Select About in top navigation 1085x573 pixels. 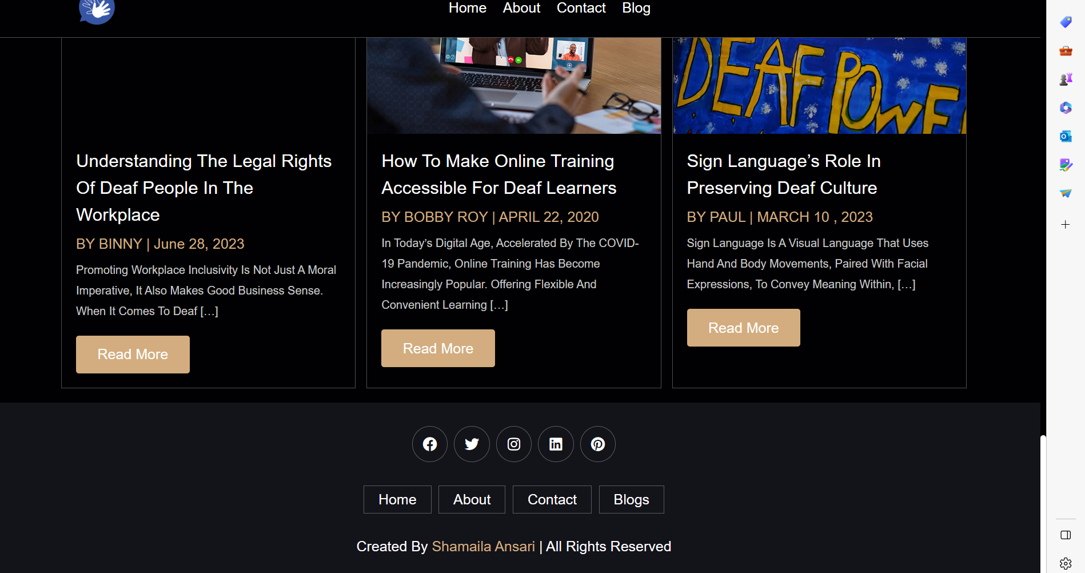point(521,8)
